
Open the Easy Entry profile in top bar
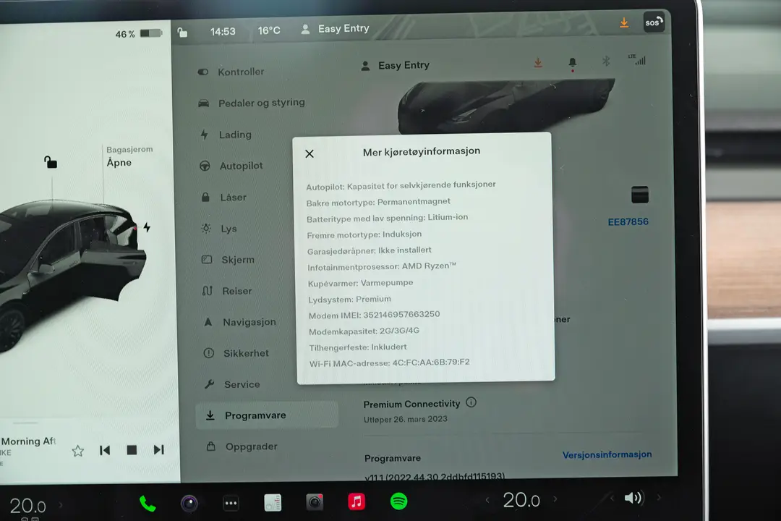point(336,29)
